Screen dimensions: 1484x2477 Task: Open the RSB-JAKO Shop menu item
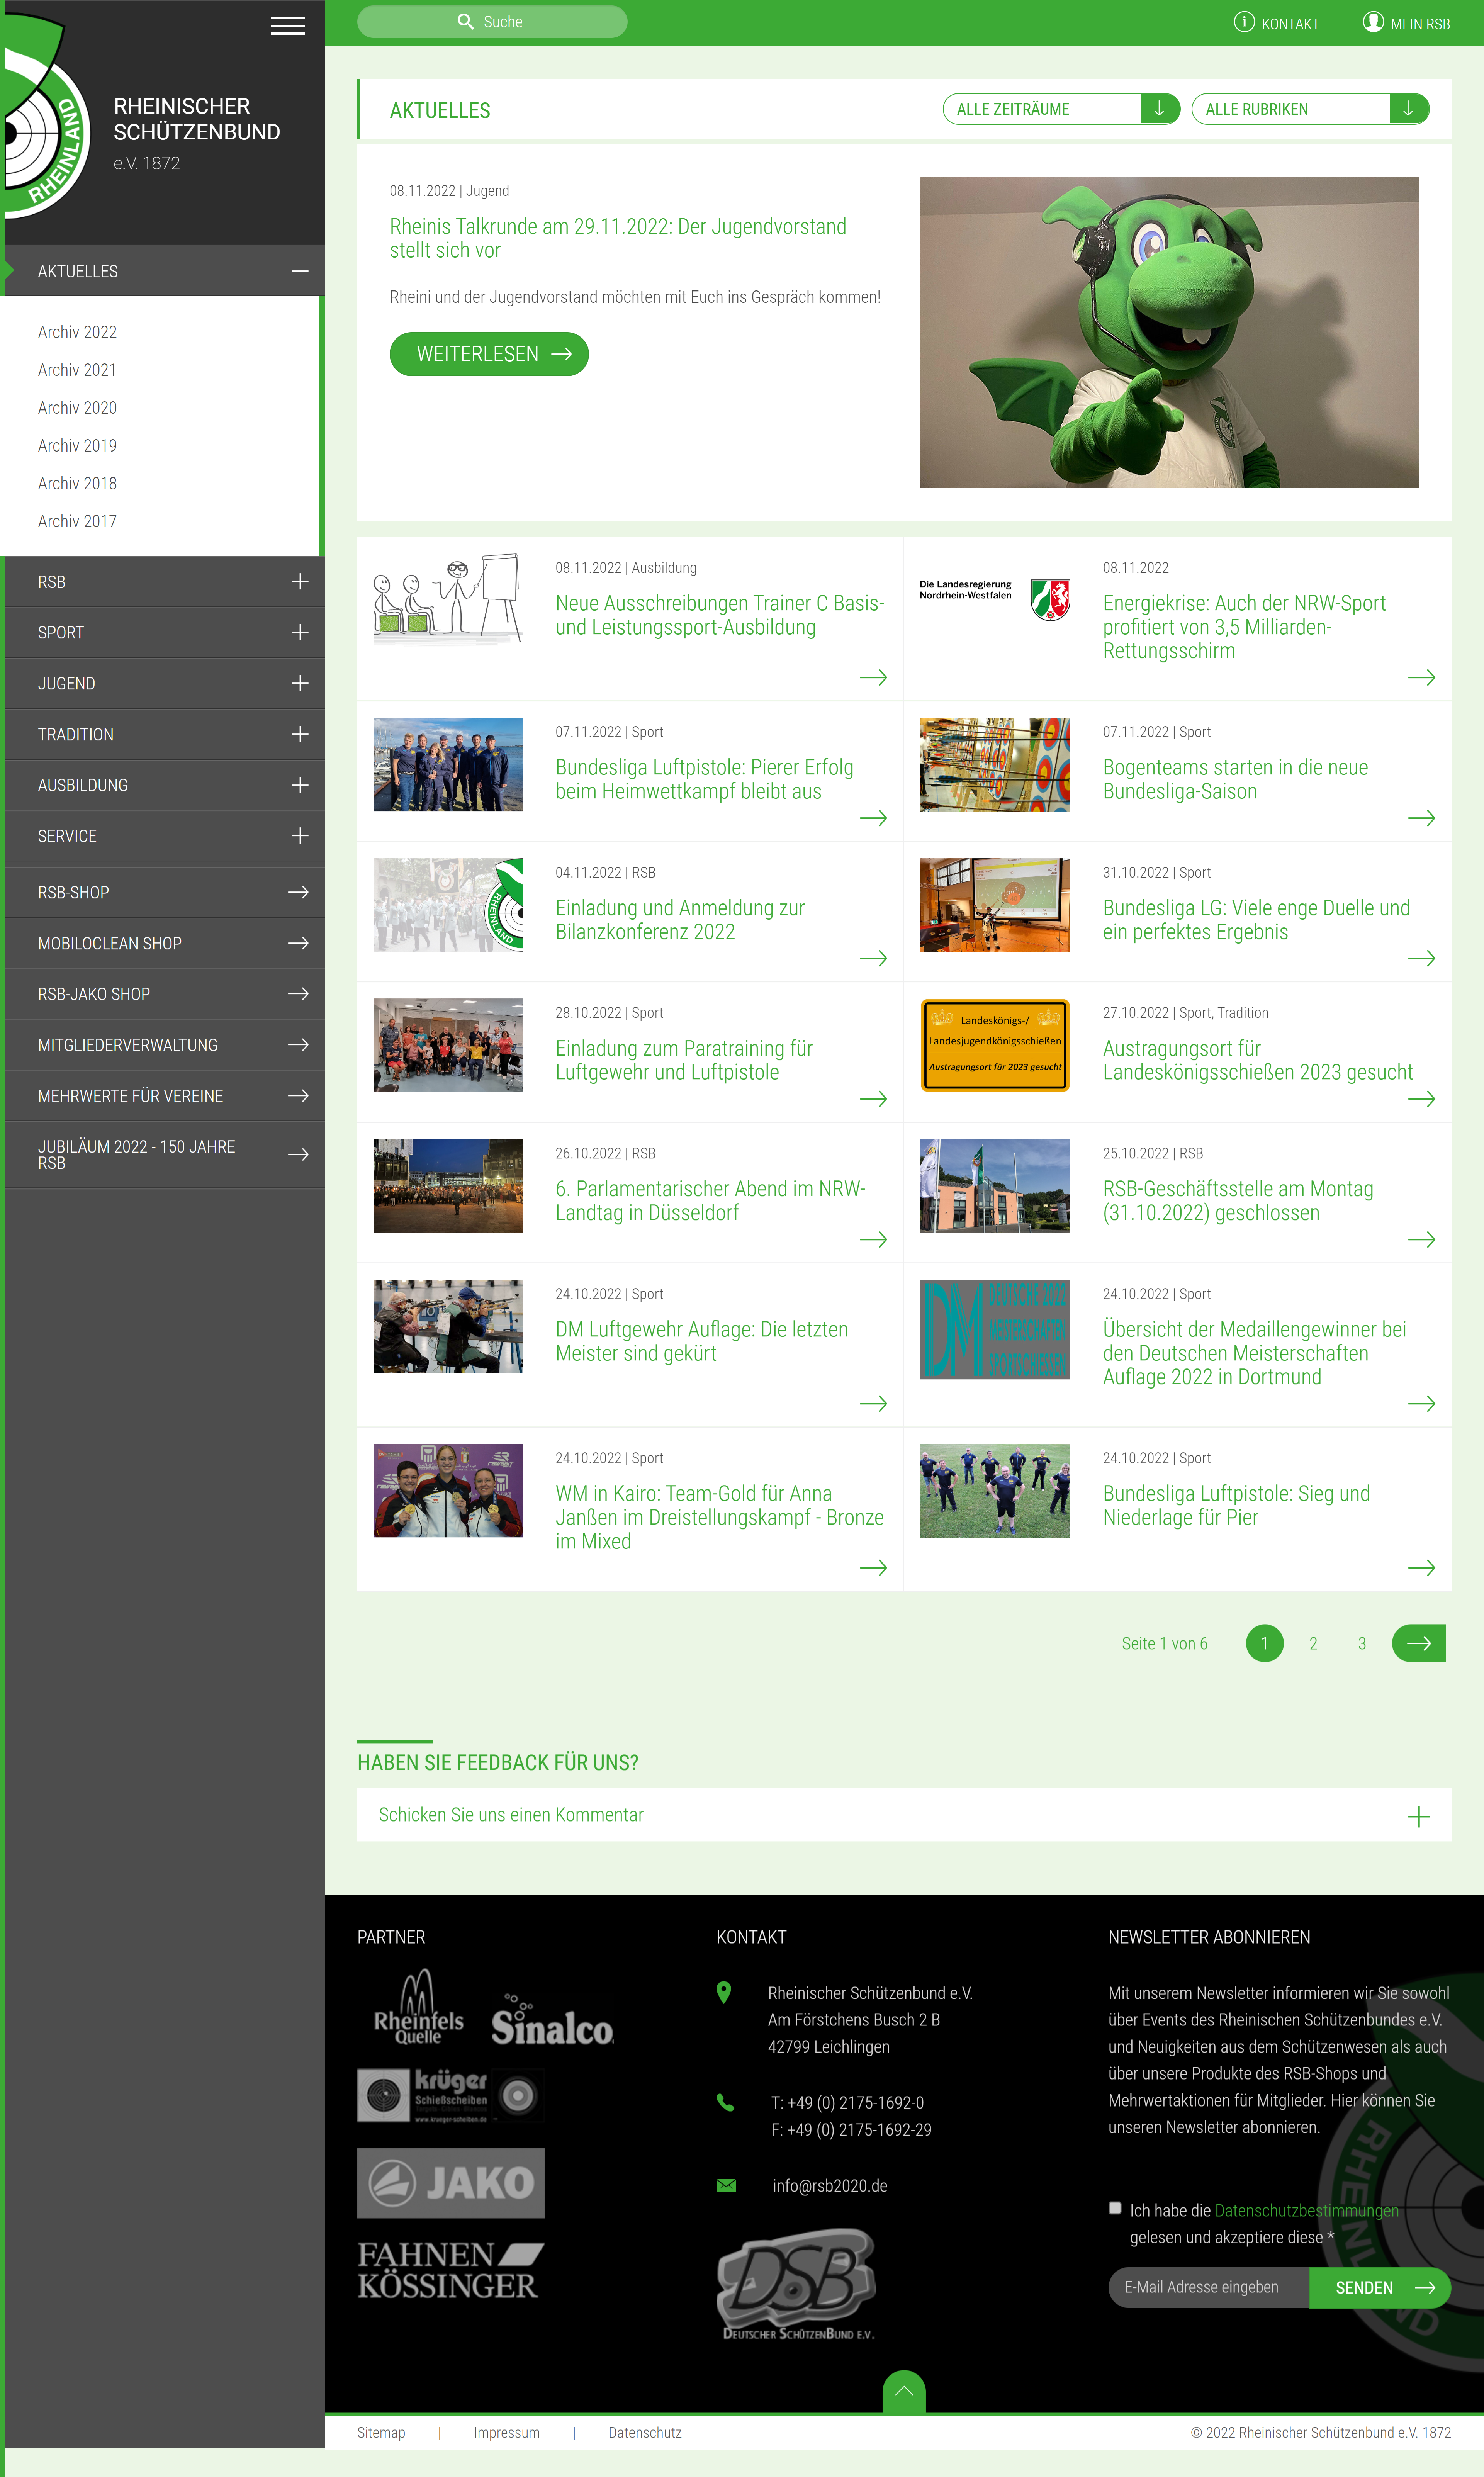coord(164,994)
